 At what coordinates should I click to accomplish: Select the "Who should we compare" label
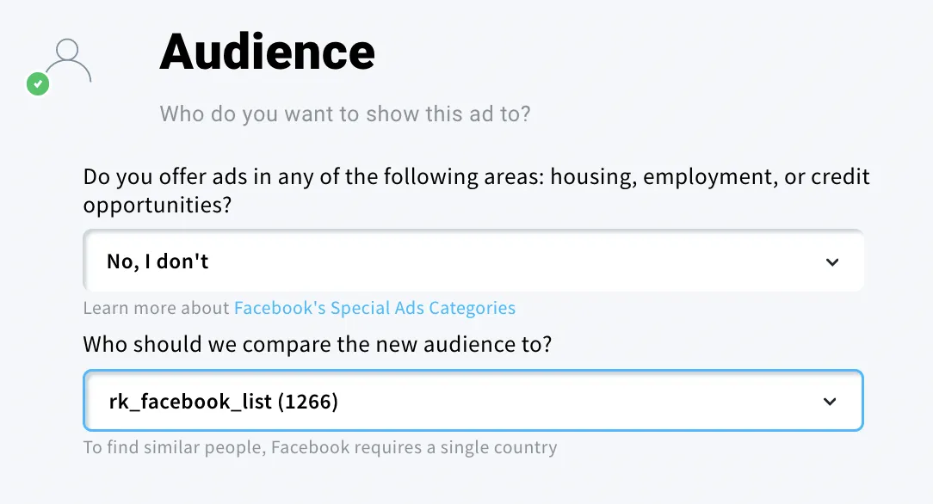[x=317, y=345]
